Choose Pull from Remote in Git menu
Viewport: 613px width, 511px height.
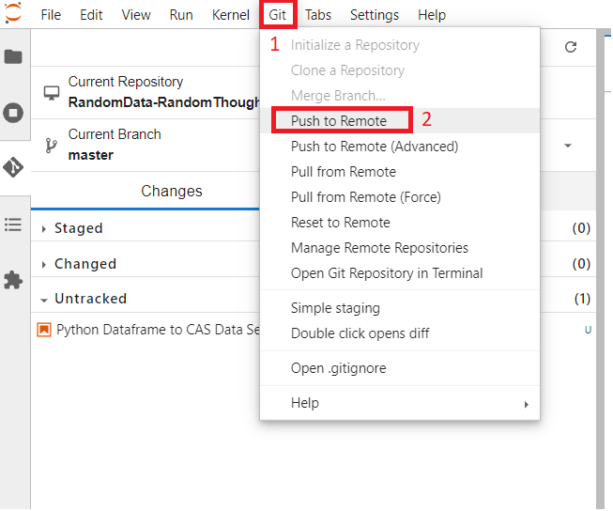[344, 172]
